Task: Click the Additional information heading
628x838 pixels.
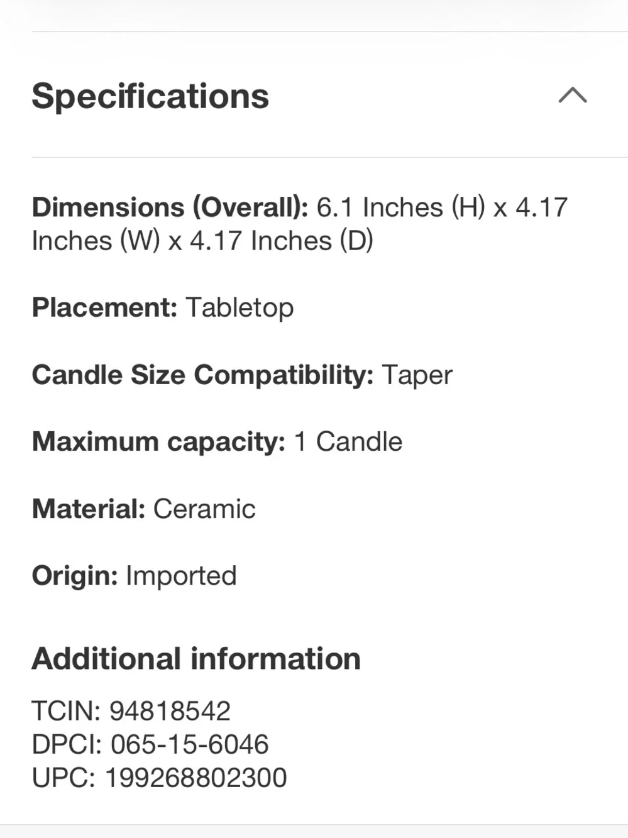Action: 196,659
